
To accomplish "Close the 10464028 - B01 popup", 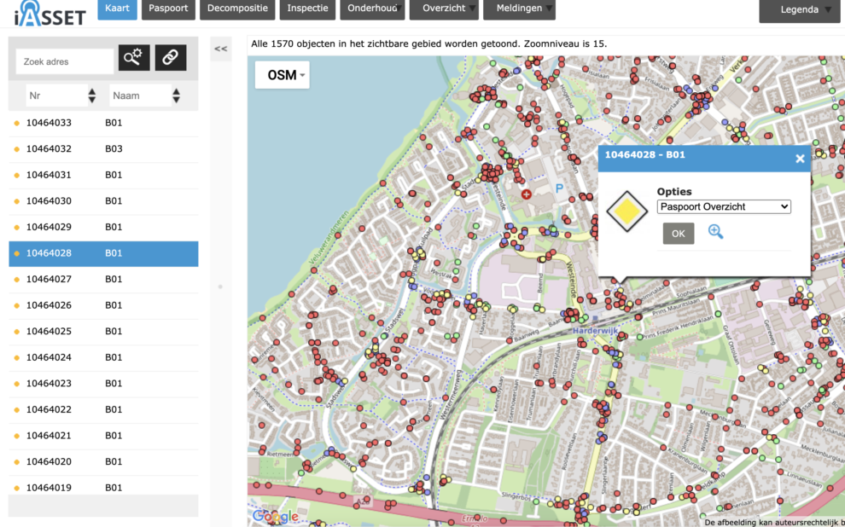I will 800,159.
